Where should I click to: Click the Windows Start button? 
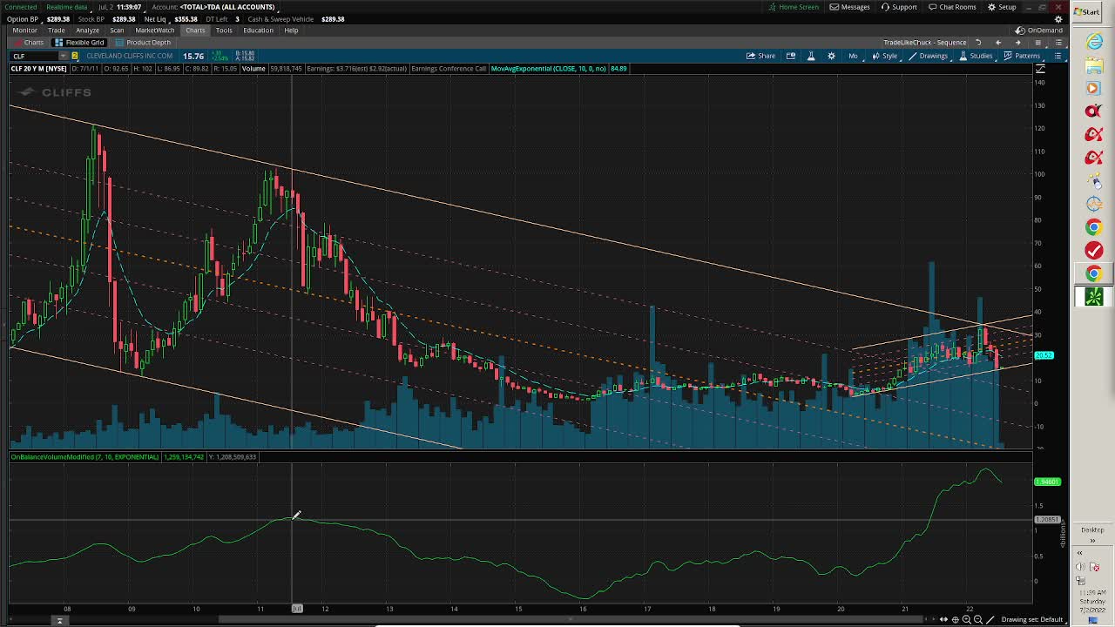tap(1087, 11)
